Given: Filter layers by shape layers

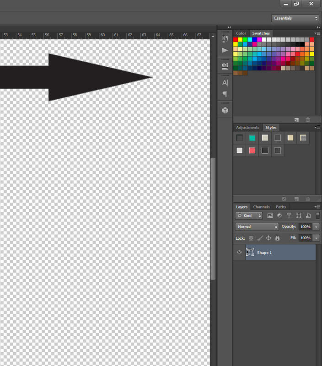Looking at the screenshot, I should pyautogui.click(x=298, y=215).
